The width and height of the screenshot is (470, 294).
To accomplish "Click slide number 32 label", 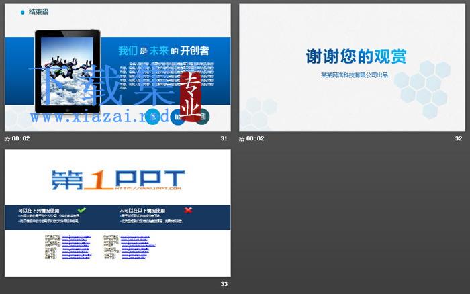I will (x=459, y=138).
